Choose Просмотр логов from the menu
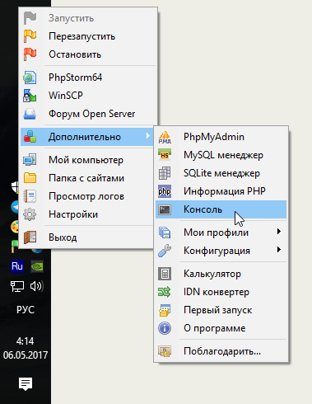 [x=87, y=196]
